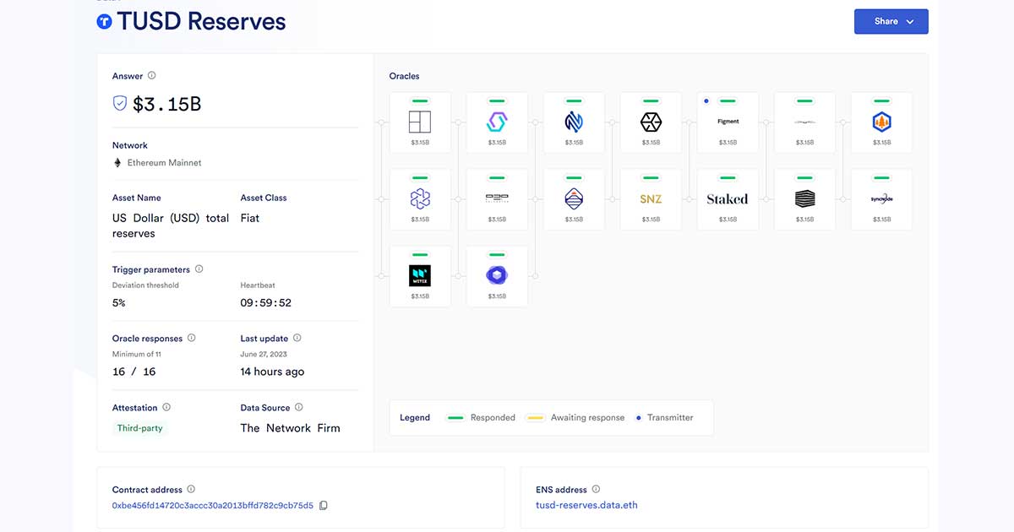
Task: Click the Last update info icon
Action: tap(297, 338)
